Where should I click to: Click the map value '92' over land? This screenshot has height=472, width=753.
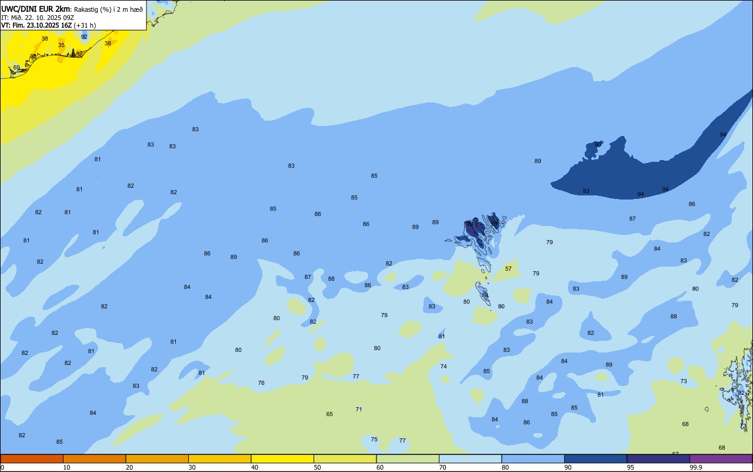pyautogui.click(x=84, y=36)
